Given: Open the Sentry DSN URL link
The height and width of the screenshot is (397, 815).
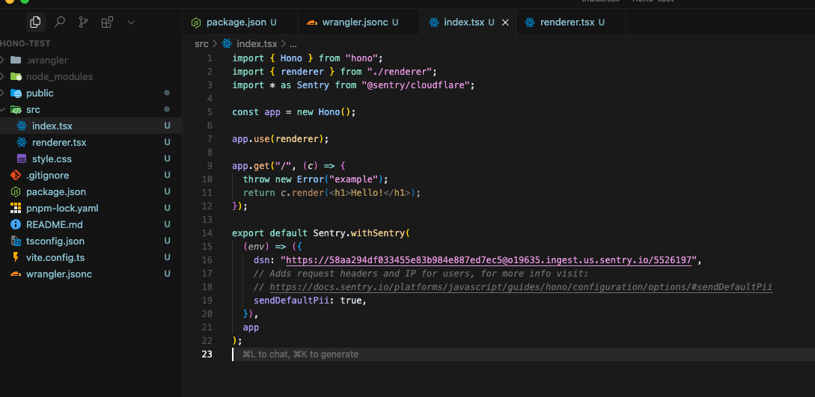Looking at the screenshot, I should [x=489, y=260].
